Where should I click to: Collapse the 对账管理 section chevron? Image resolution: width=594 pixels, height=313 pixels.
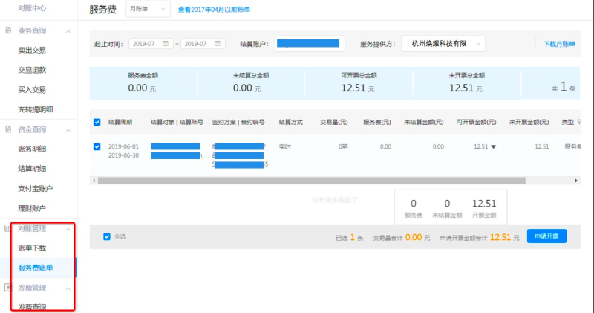pos(68,229)
